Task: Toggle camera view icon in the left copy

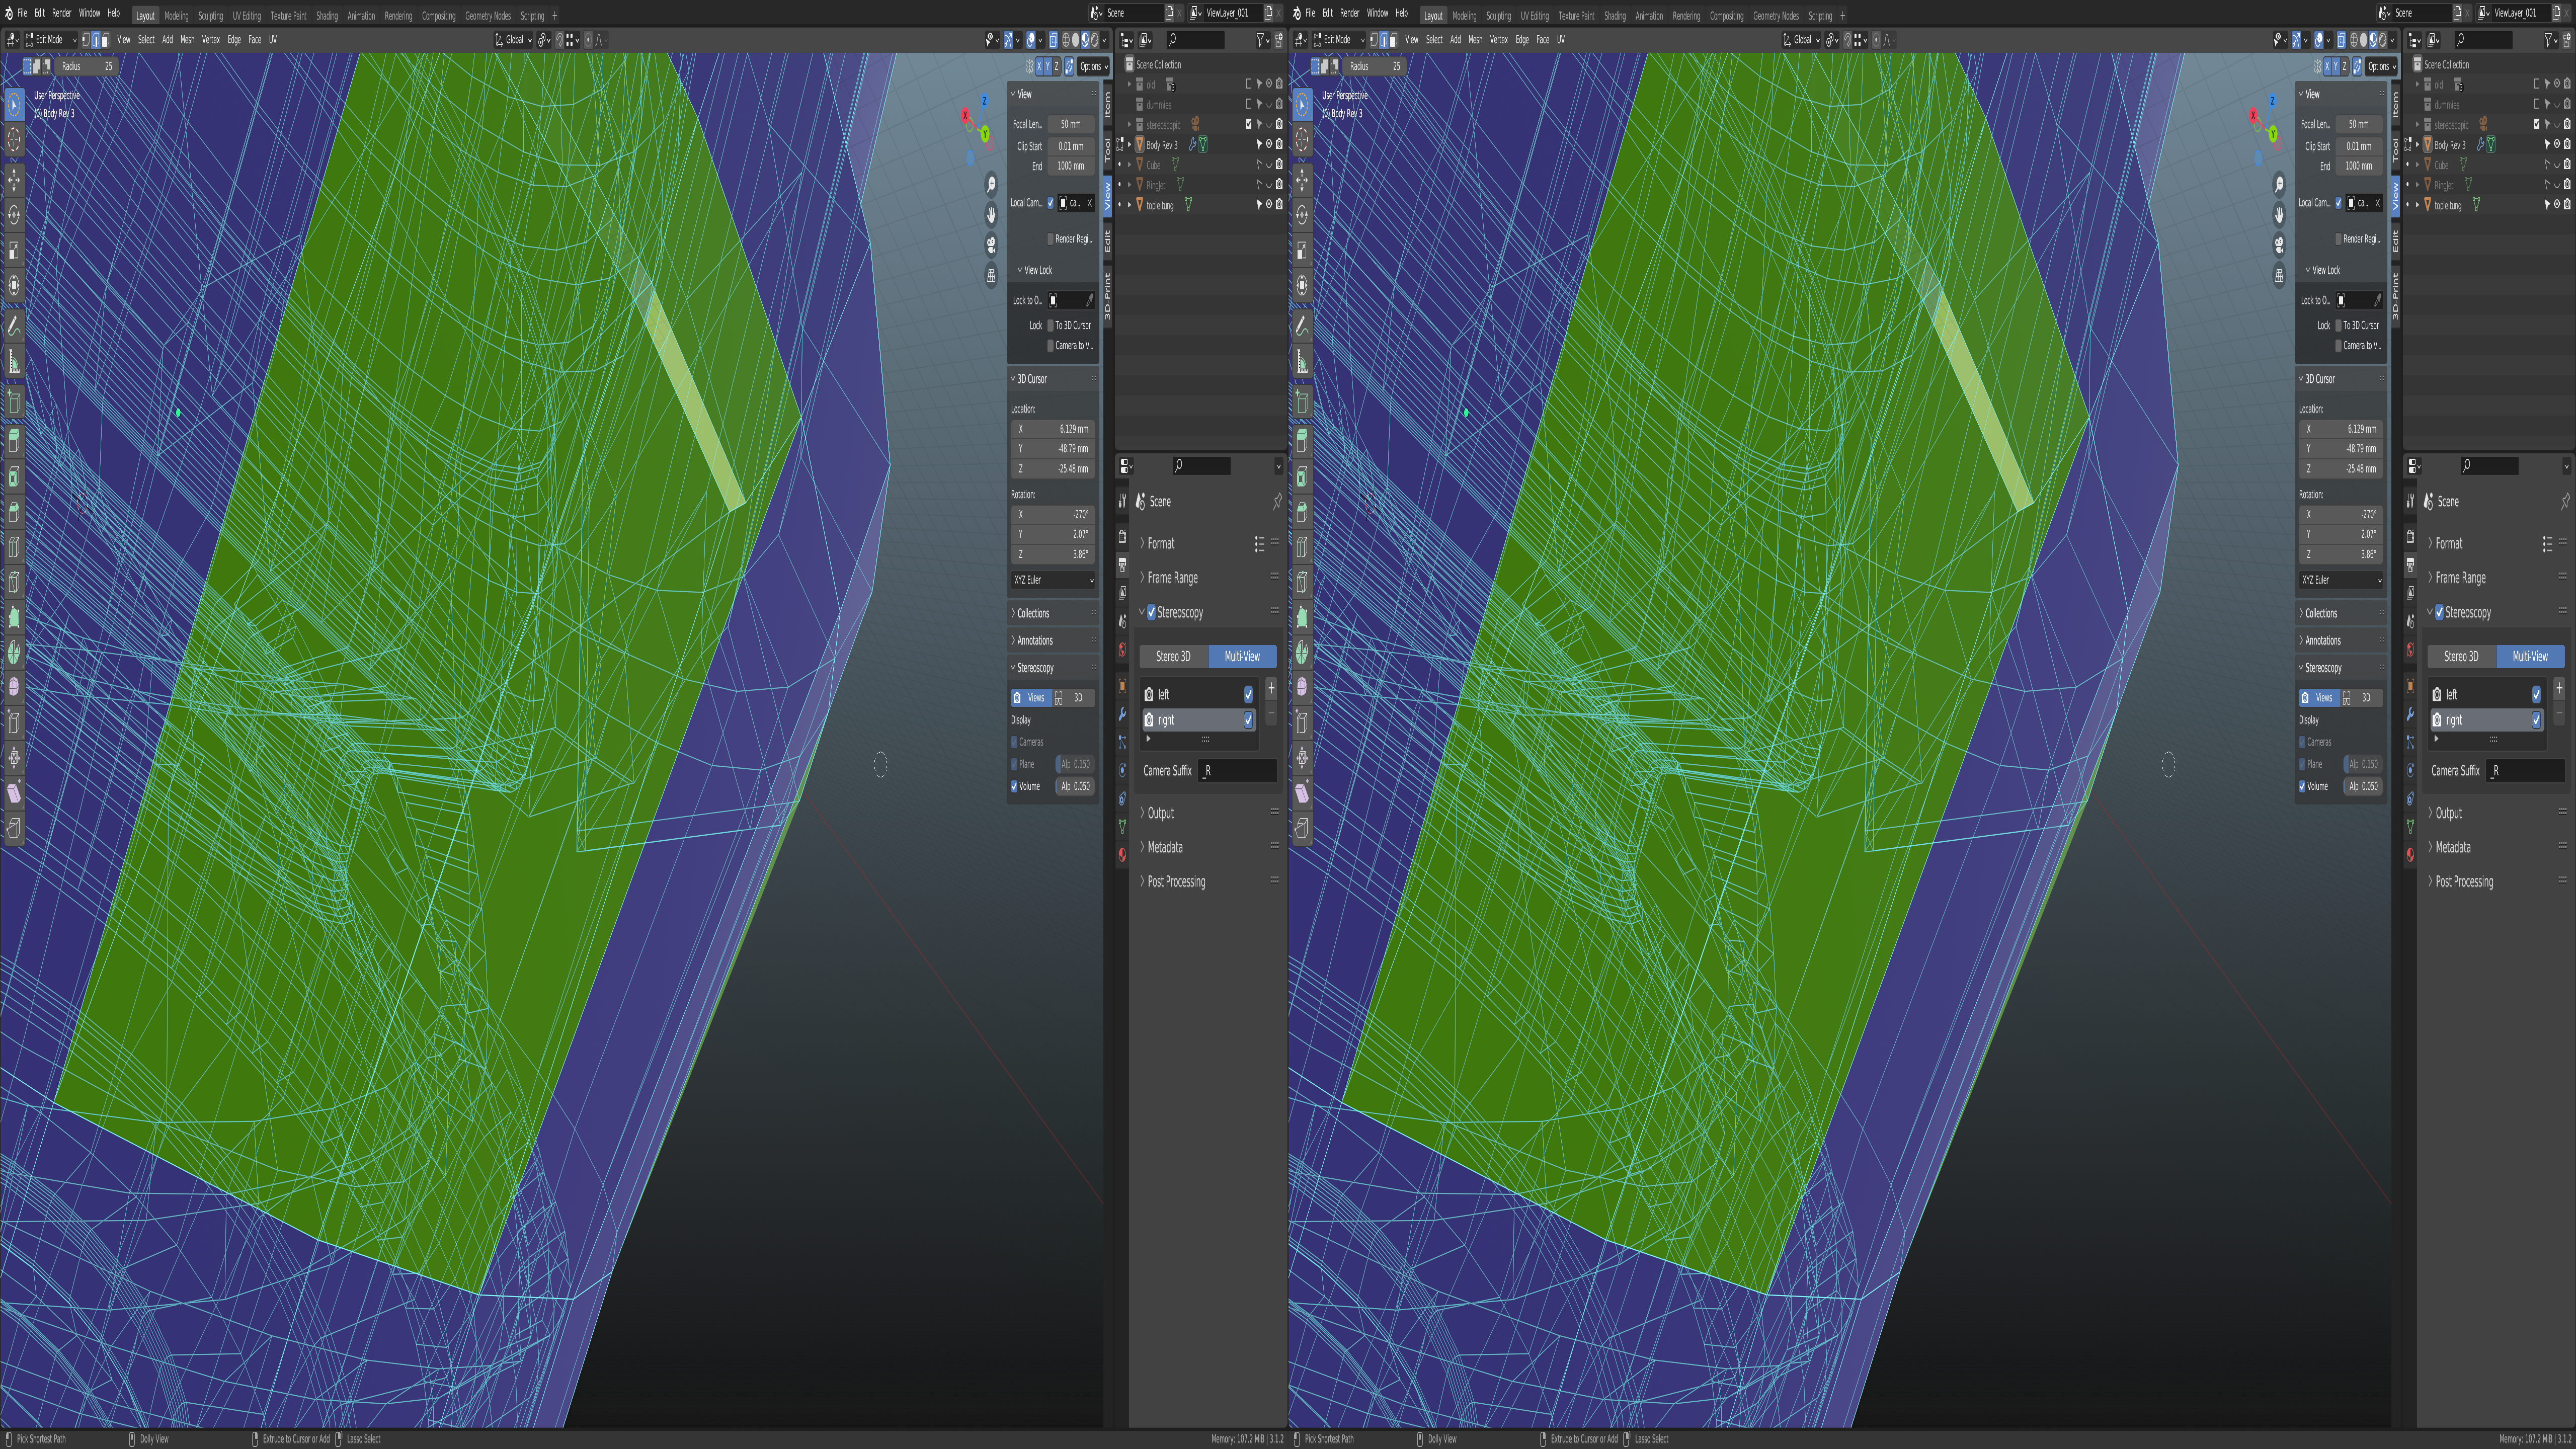Action: [x=991, y=244]
